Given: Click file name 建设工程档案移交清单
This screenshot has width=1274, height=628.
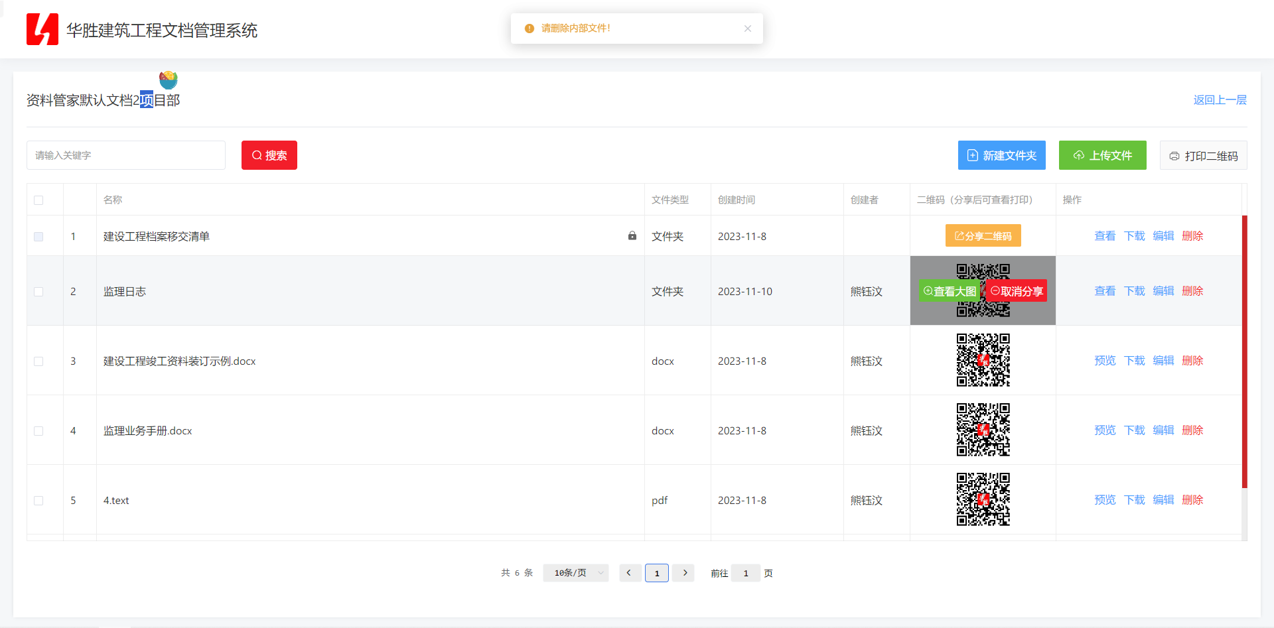Looking at the screenshot, I should [x=157, y=237].
